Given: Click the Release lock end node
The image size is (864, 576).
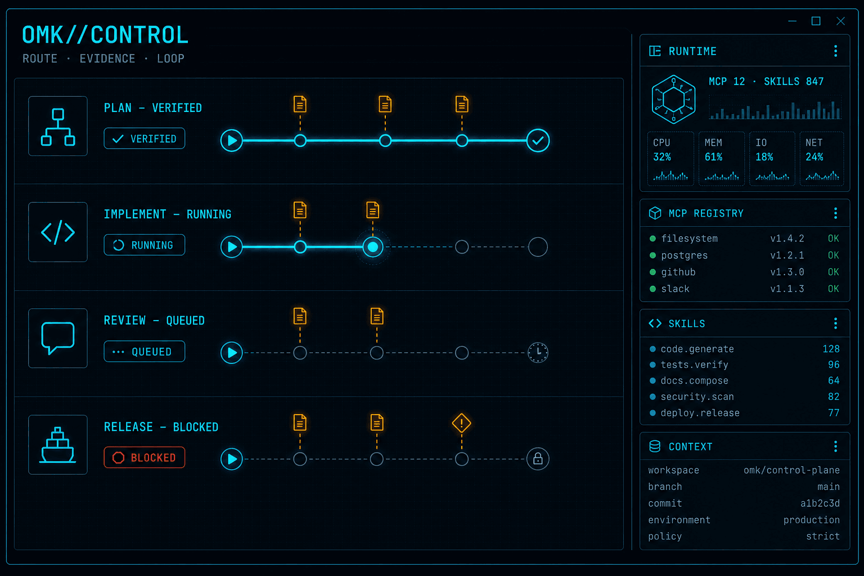Looking at the screenshot, I should coord(538,459).
